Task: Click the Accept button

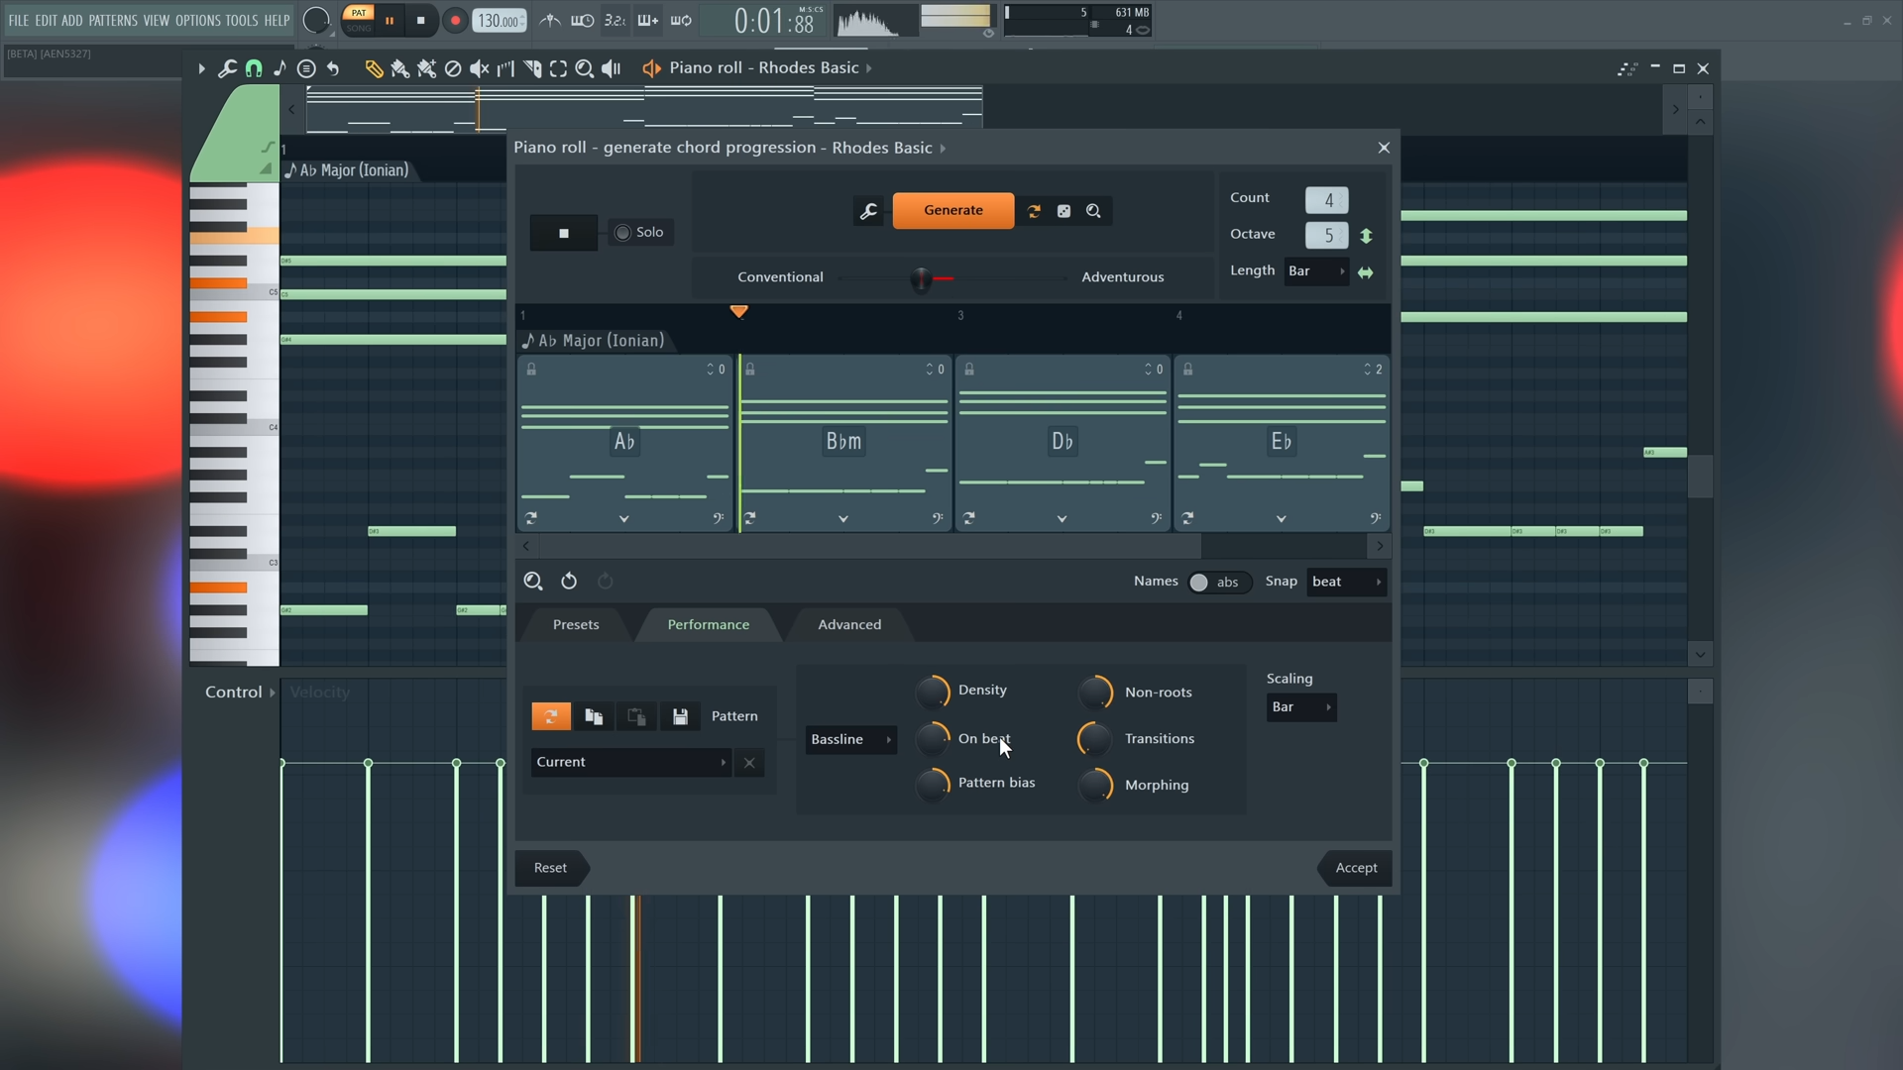Action: pyautogui.click(x=1356, y=868)
